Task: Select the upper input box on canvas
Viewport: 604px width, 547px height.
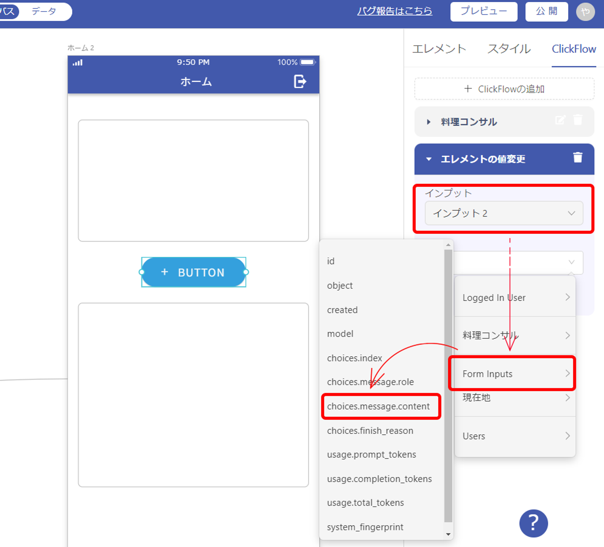Action: coord(193,180)
